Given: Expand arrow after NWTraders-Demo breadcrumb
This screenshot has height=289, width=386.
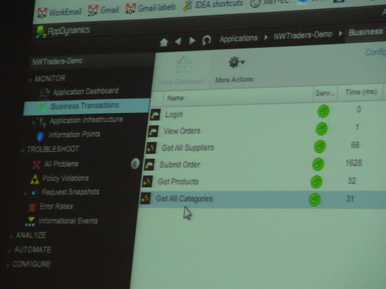Looking at the screenshot, I should point(340,34).
